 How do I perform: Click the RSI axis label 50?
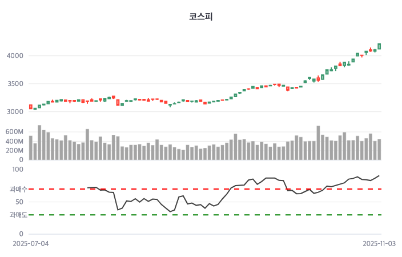(19, 202)
